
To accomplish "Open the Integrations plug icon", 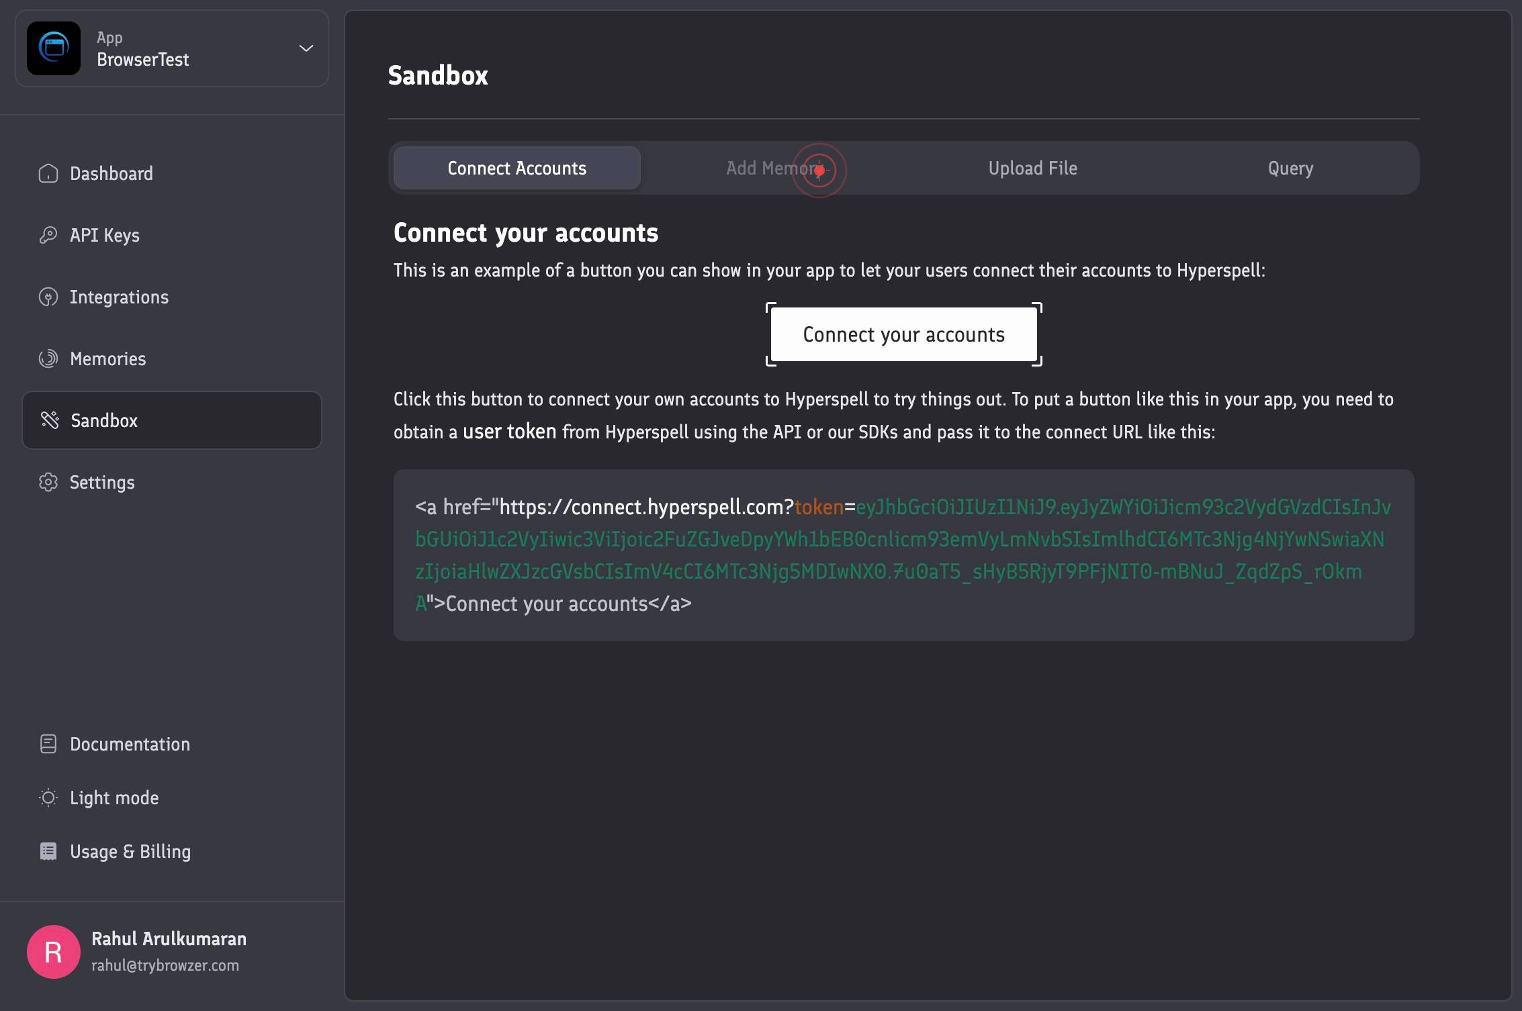I will point(48,297).
